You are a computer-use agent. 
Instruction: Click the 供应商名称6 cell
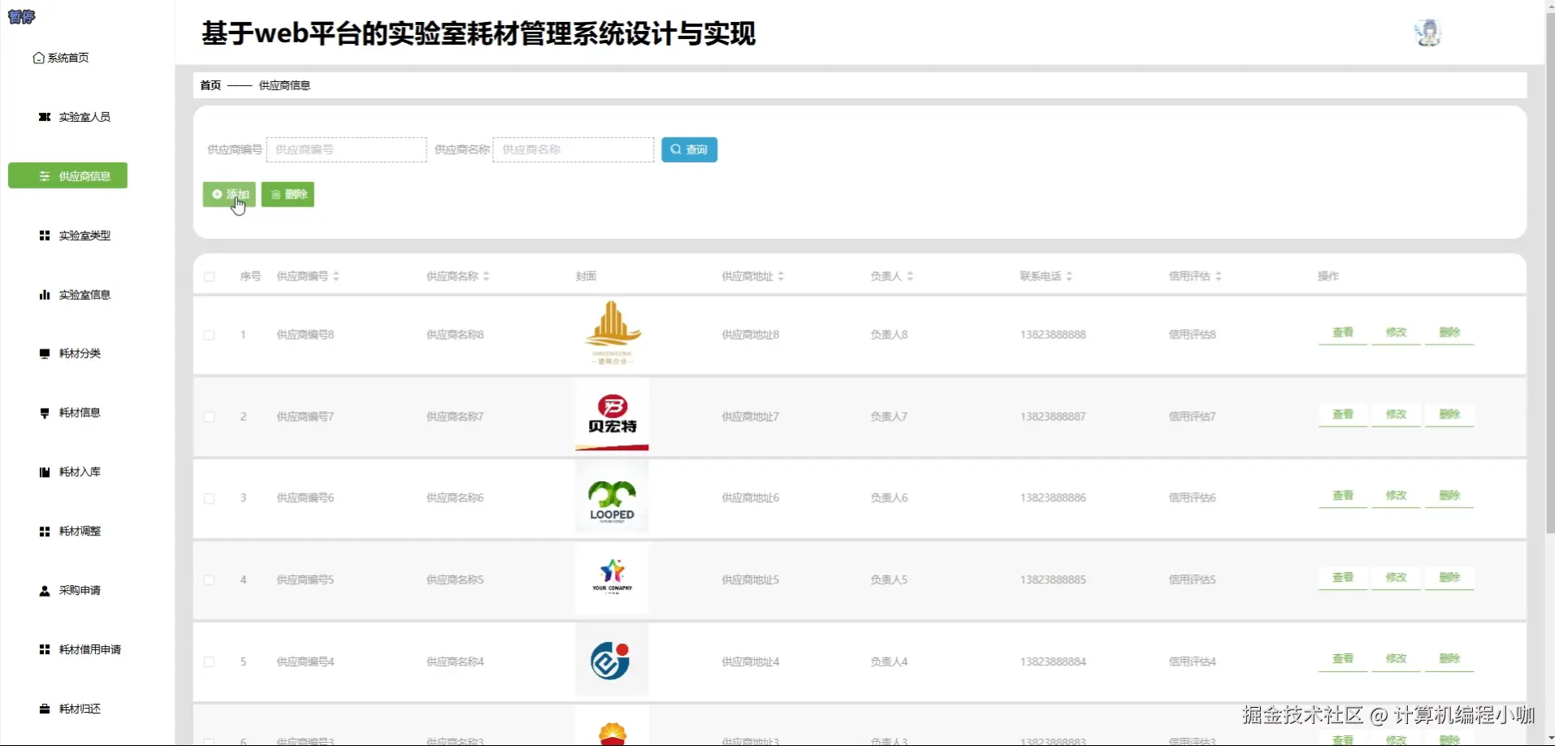455,498
